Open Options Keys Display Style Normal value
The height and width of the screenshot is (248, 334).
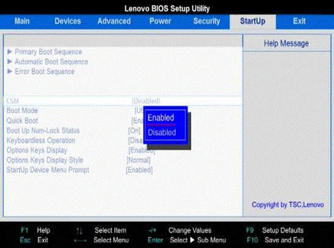139,160
